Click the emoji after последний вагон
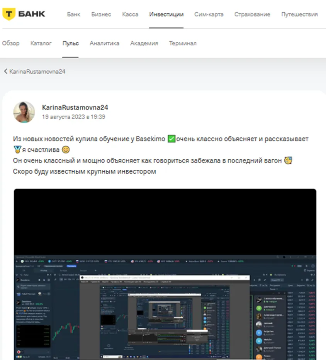 (x=288, y=161)
